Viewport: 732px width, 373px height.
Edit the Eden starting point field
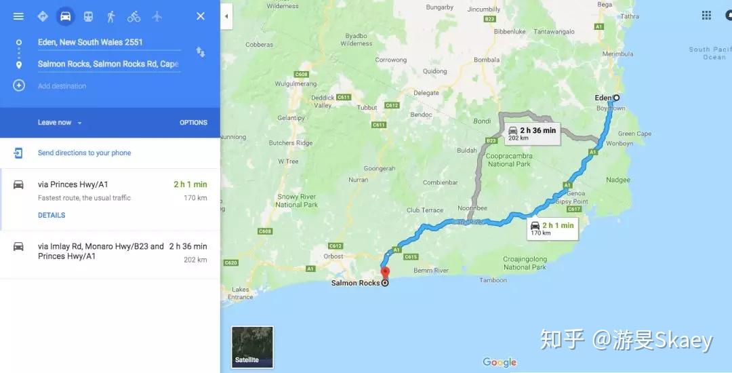pyautogui.click(x=108, y=42)
